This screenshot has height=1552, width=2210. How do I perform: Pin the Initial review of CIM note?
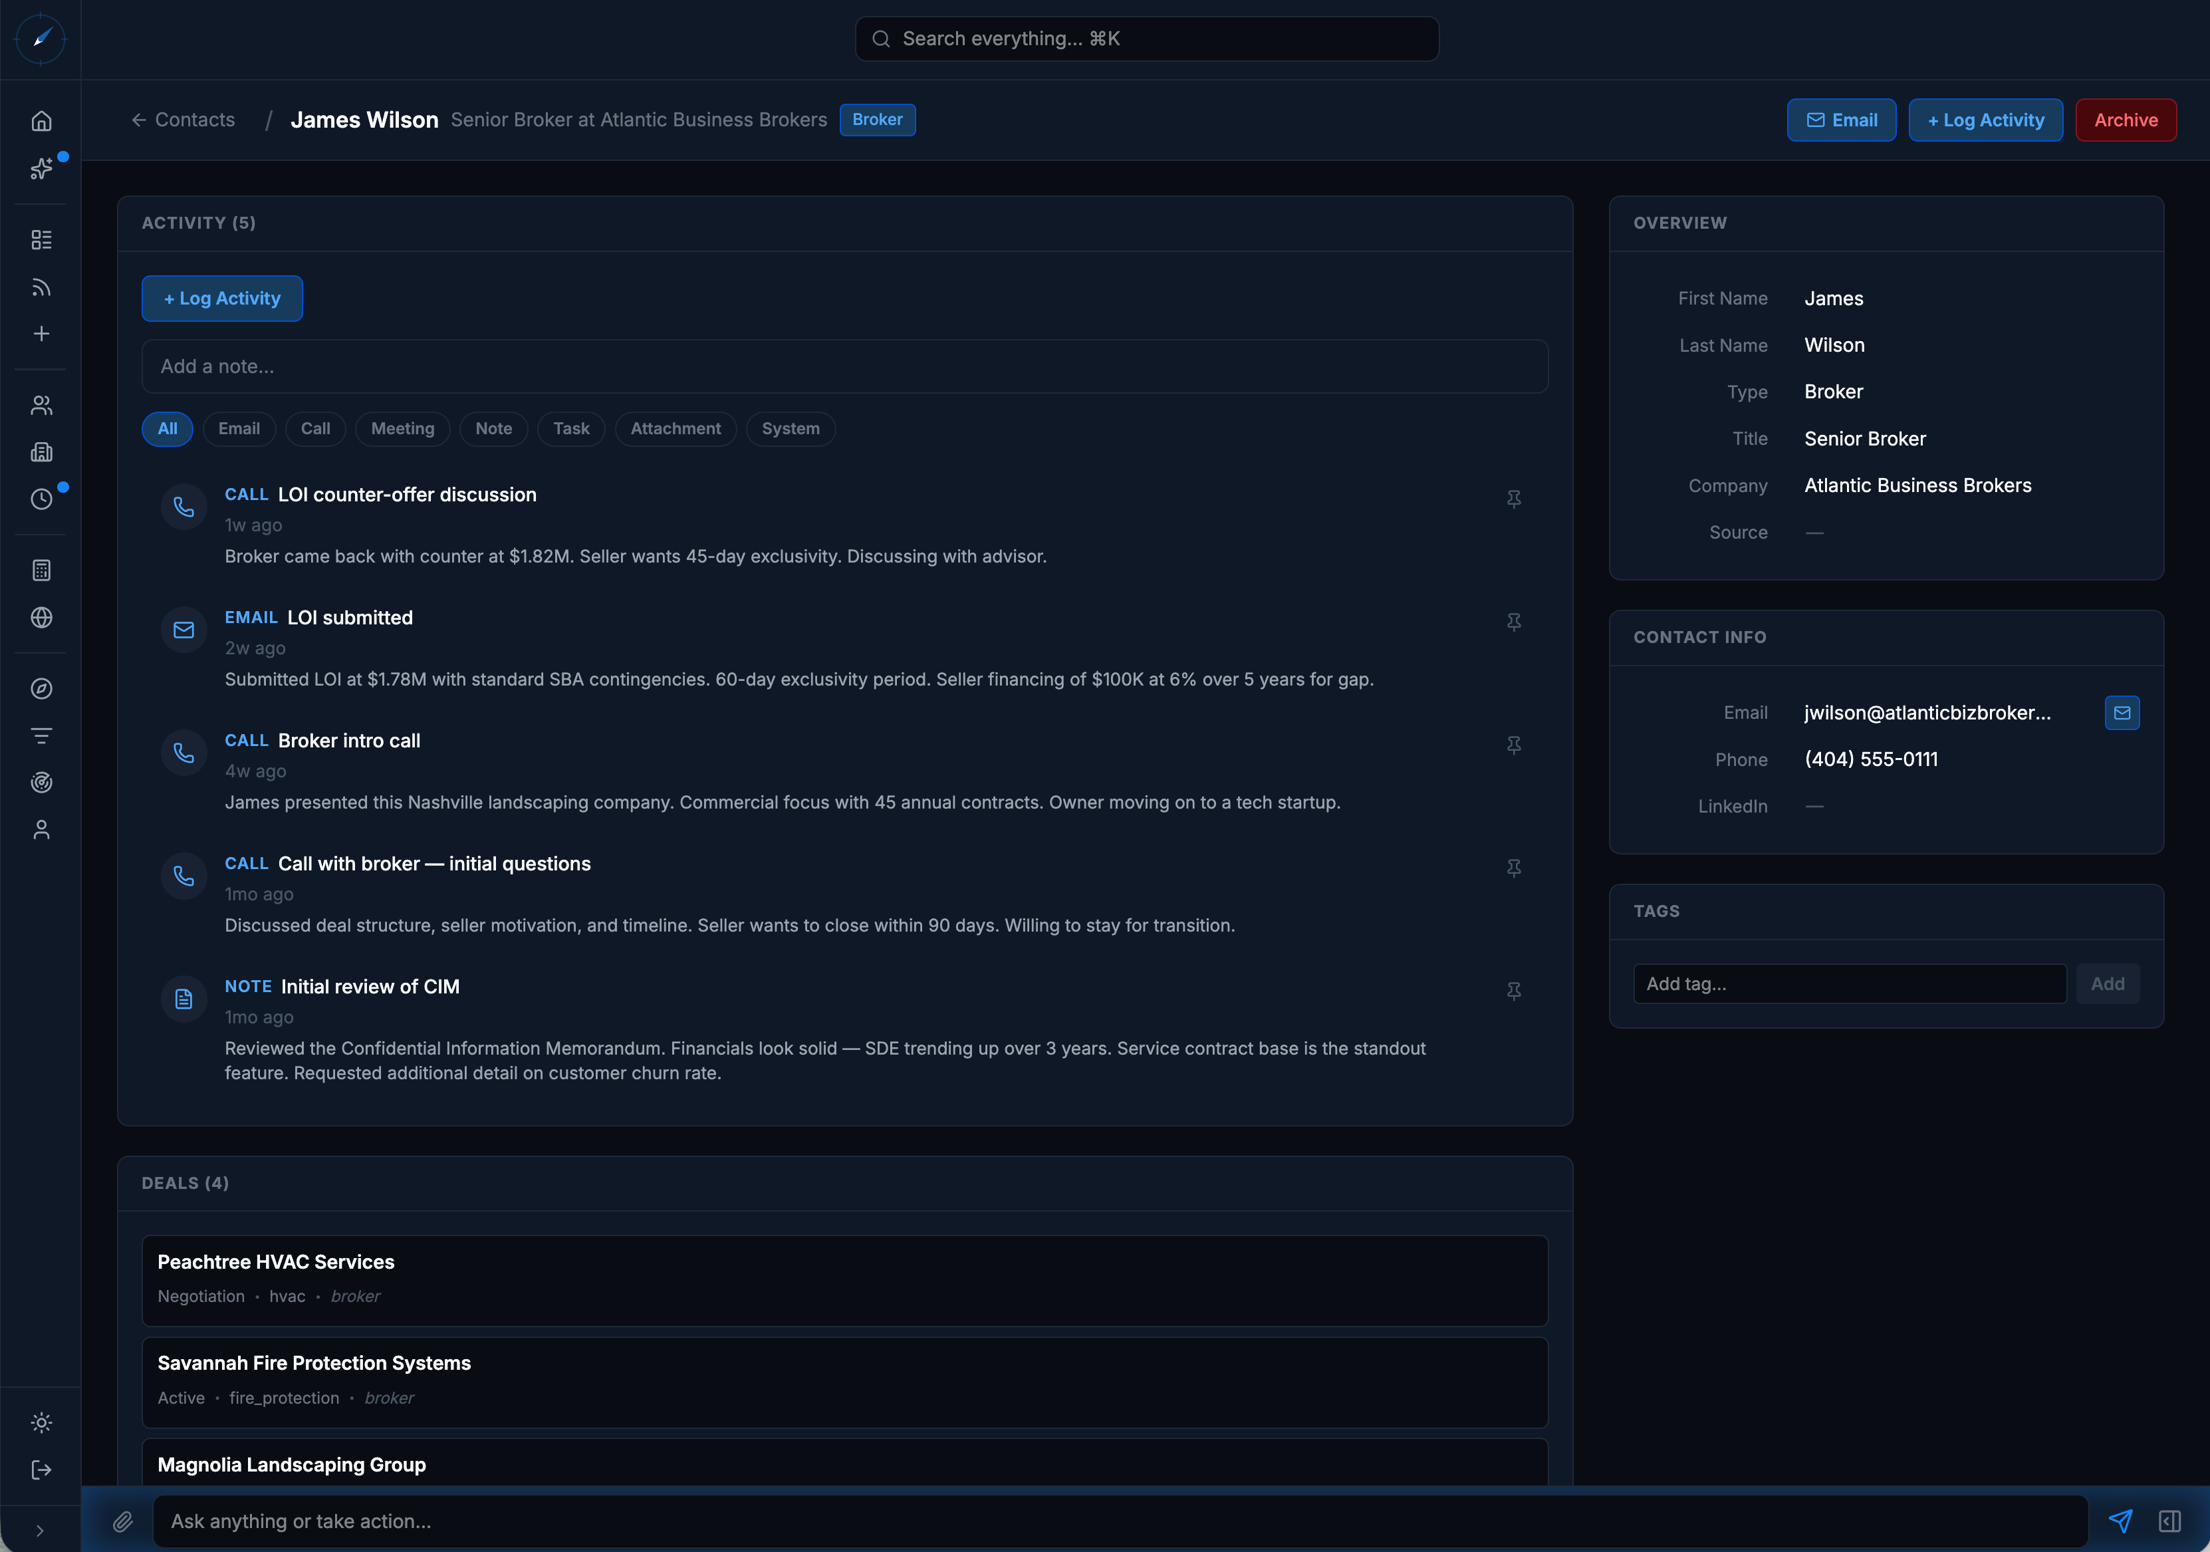click(1514, 991)
